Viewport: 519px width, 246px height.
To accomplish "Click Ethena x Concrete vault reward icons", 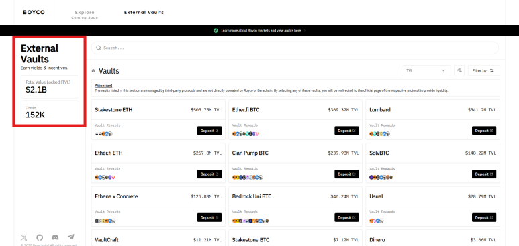I will click(105, 221).
